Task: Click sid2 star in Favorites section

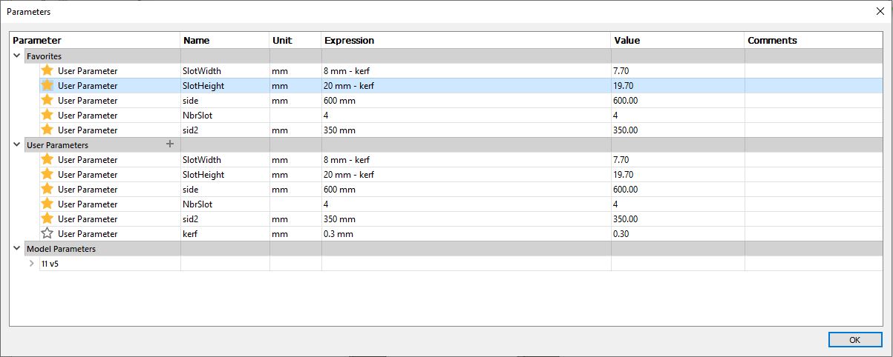Action: [48, 130]
